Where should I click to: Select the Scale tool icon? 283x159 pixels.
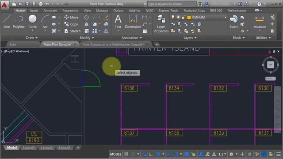click(x=87, y=31)
